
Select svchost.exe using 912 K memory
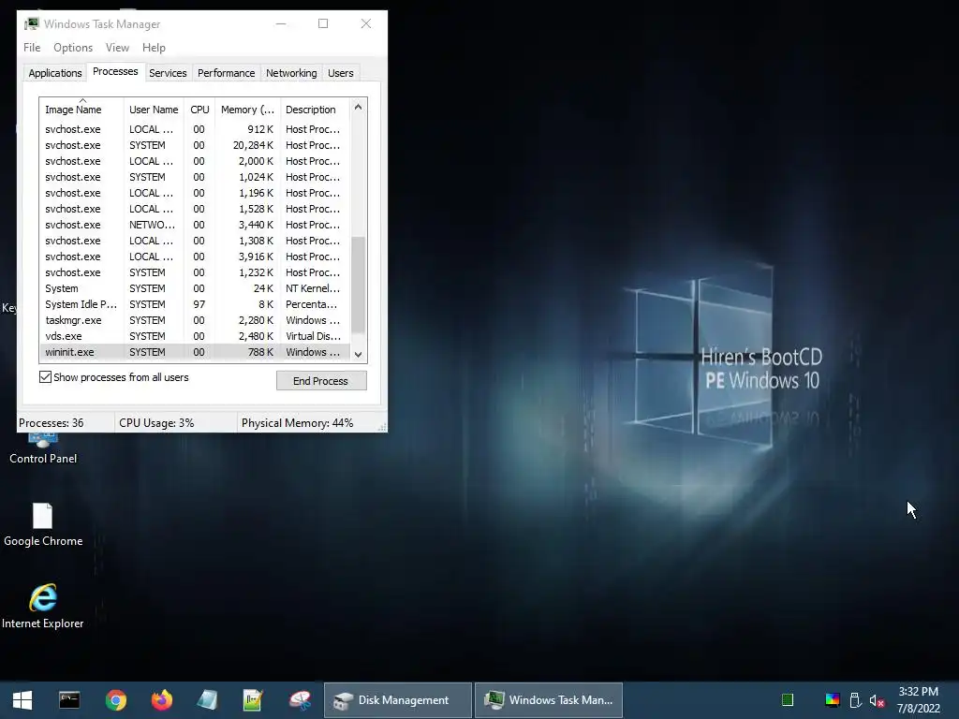tap(195, 129)
